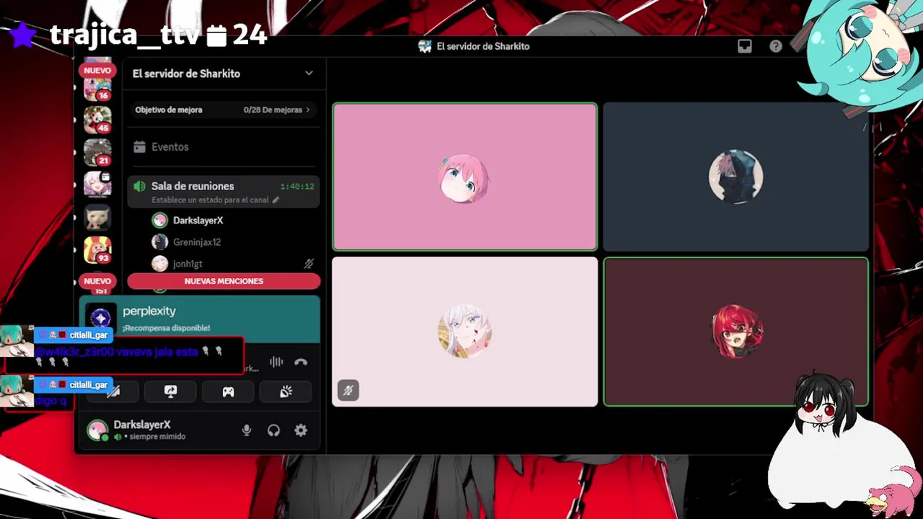The height and width of the screenshot is (519, 923).
Task: Edit channel status via the pencil icon
Action: (275, 200)
